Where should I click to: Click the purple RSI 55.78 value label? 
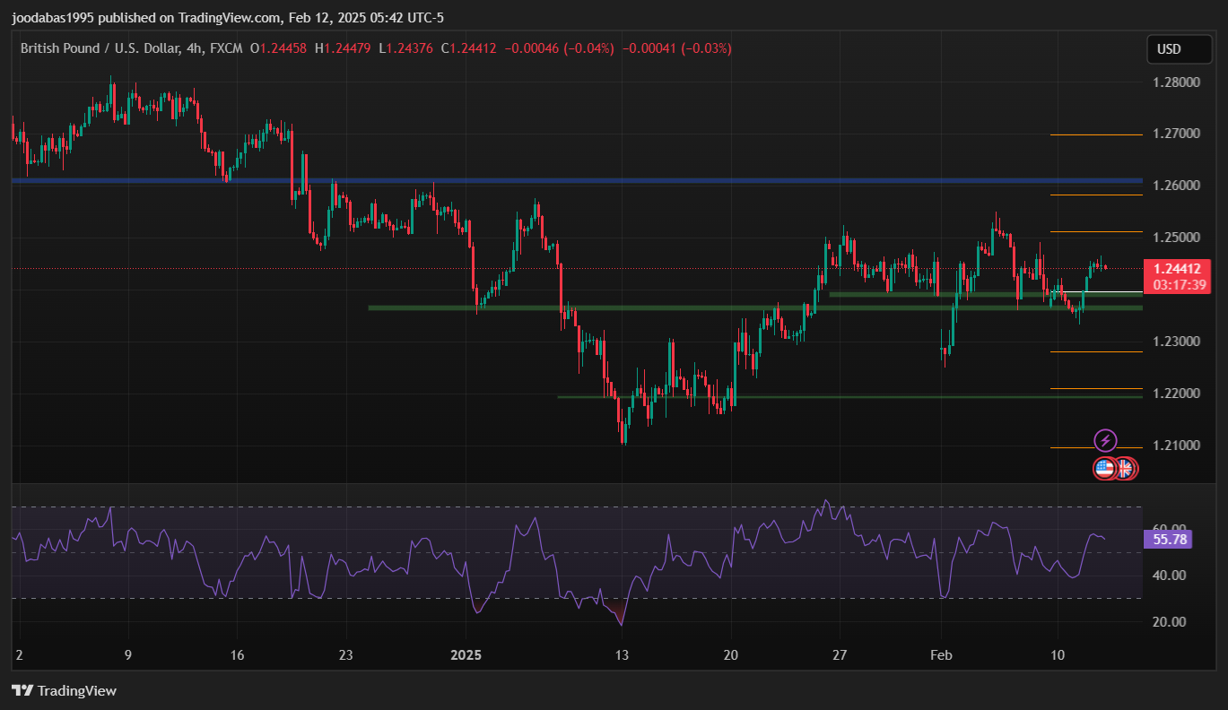(1170, 539)
